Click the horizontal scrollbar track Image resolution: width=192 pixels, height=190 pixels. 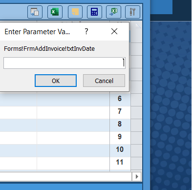pyautogui.click(x=65, y=176)
